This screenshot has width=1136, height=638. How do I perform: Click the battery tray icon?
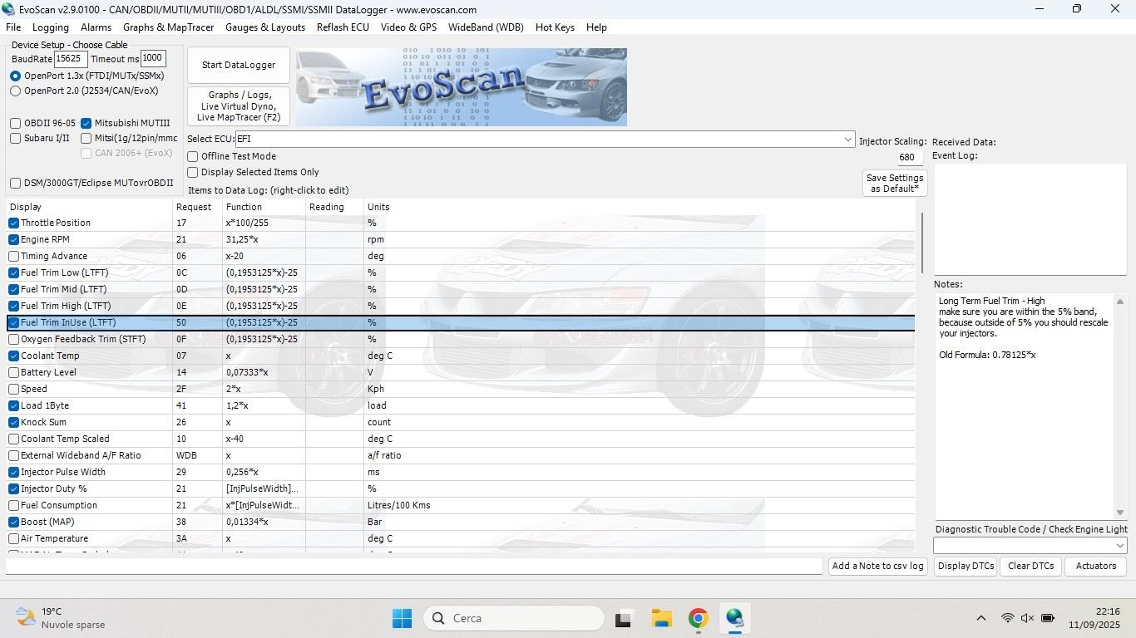(x=1048, y=618)
